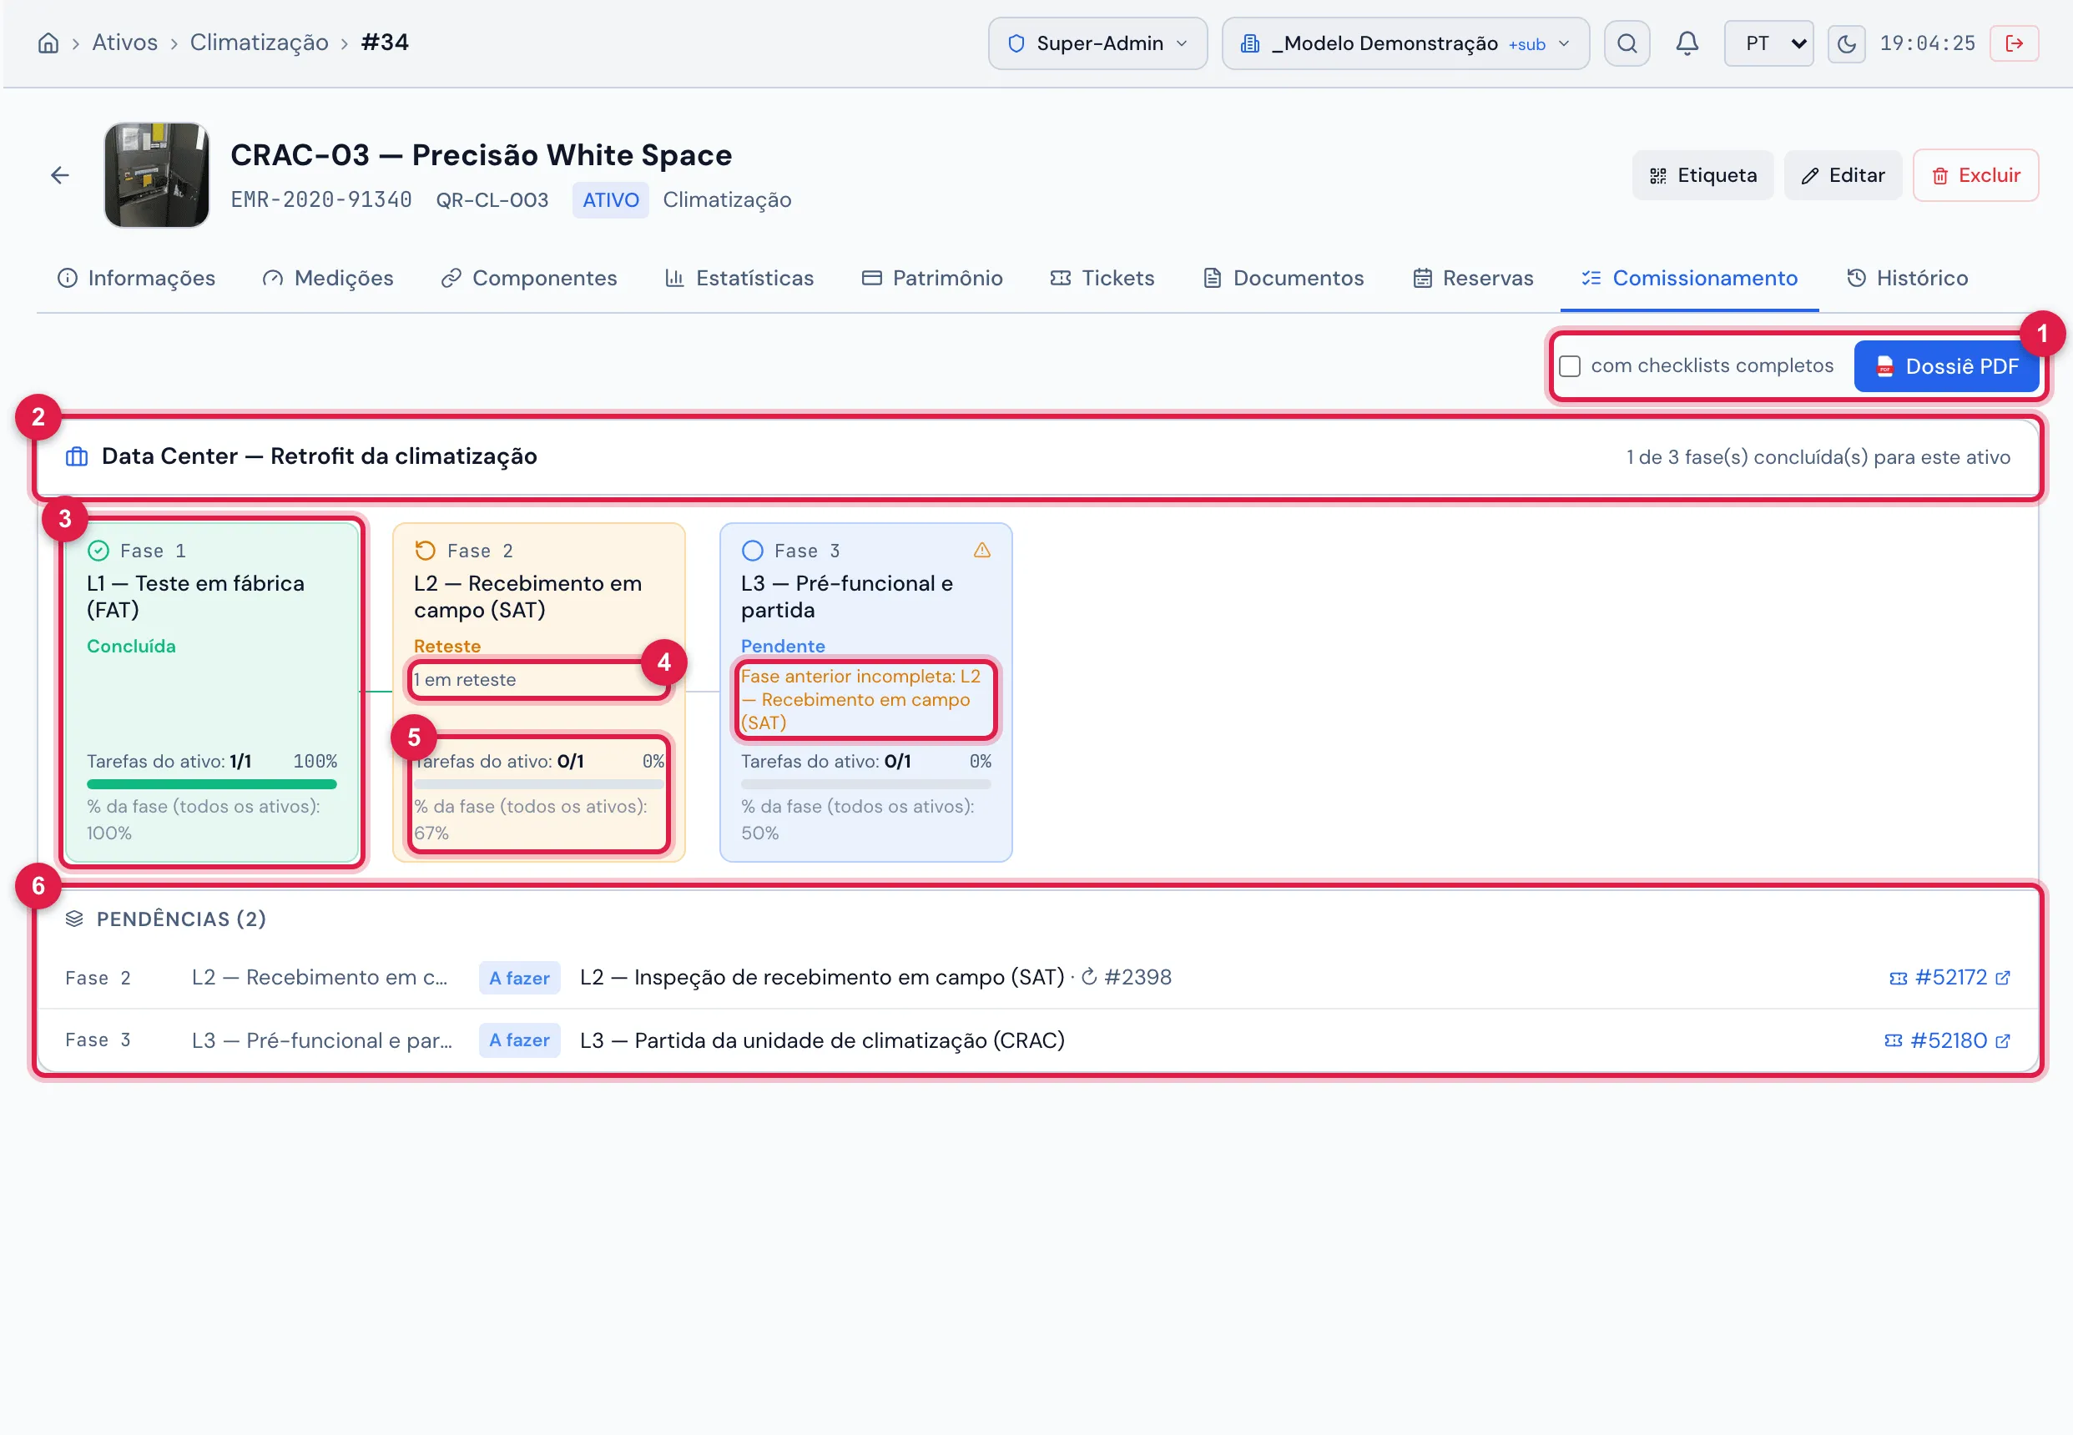
Task: Open the Documentos tab
Action: [1284, 278]
